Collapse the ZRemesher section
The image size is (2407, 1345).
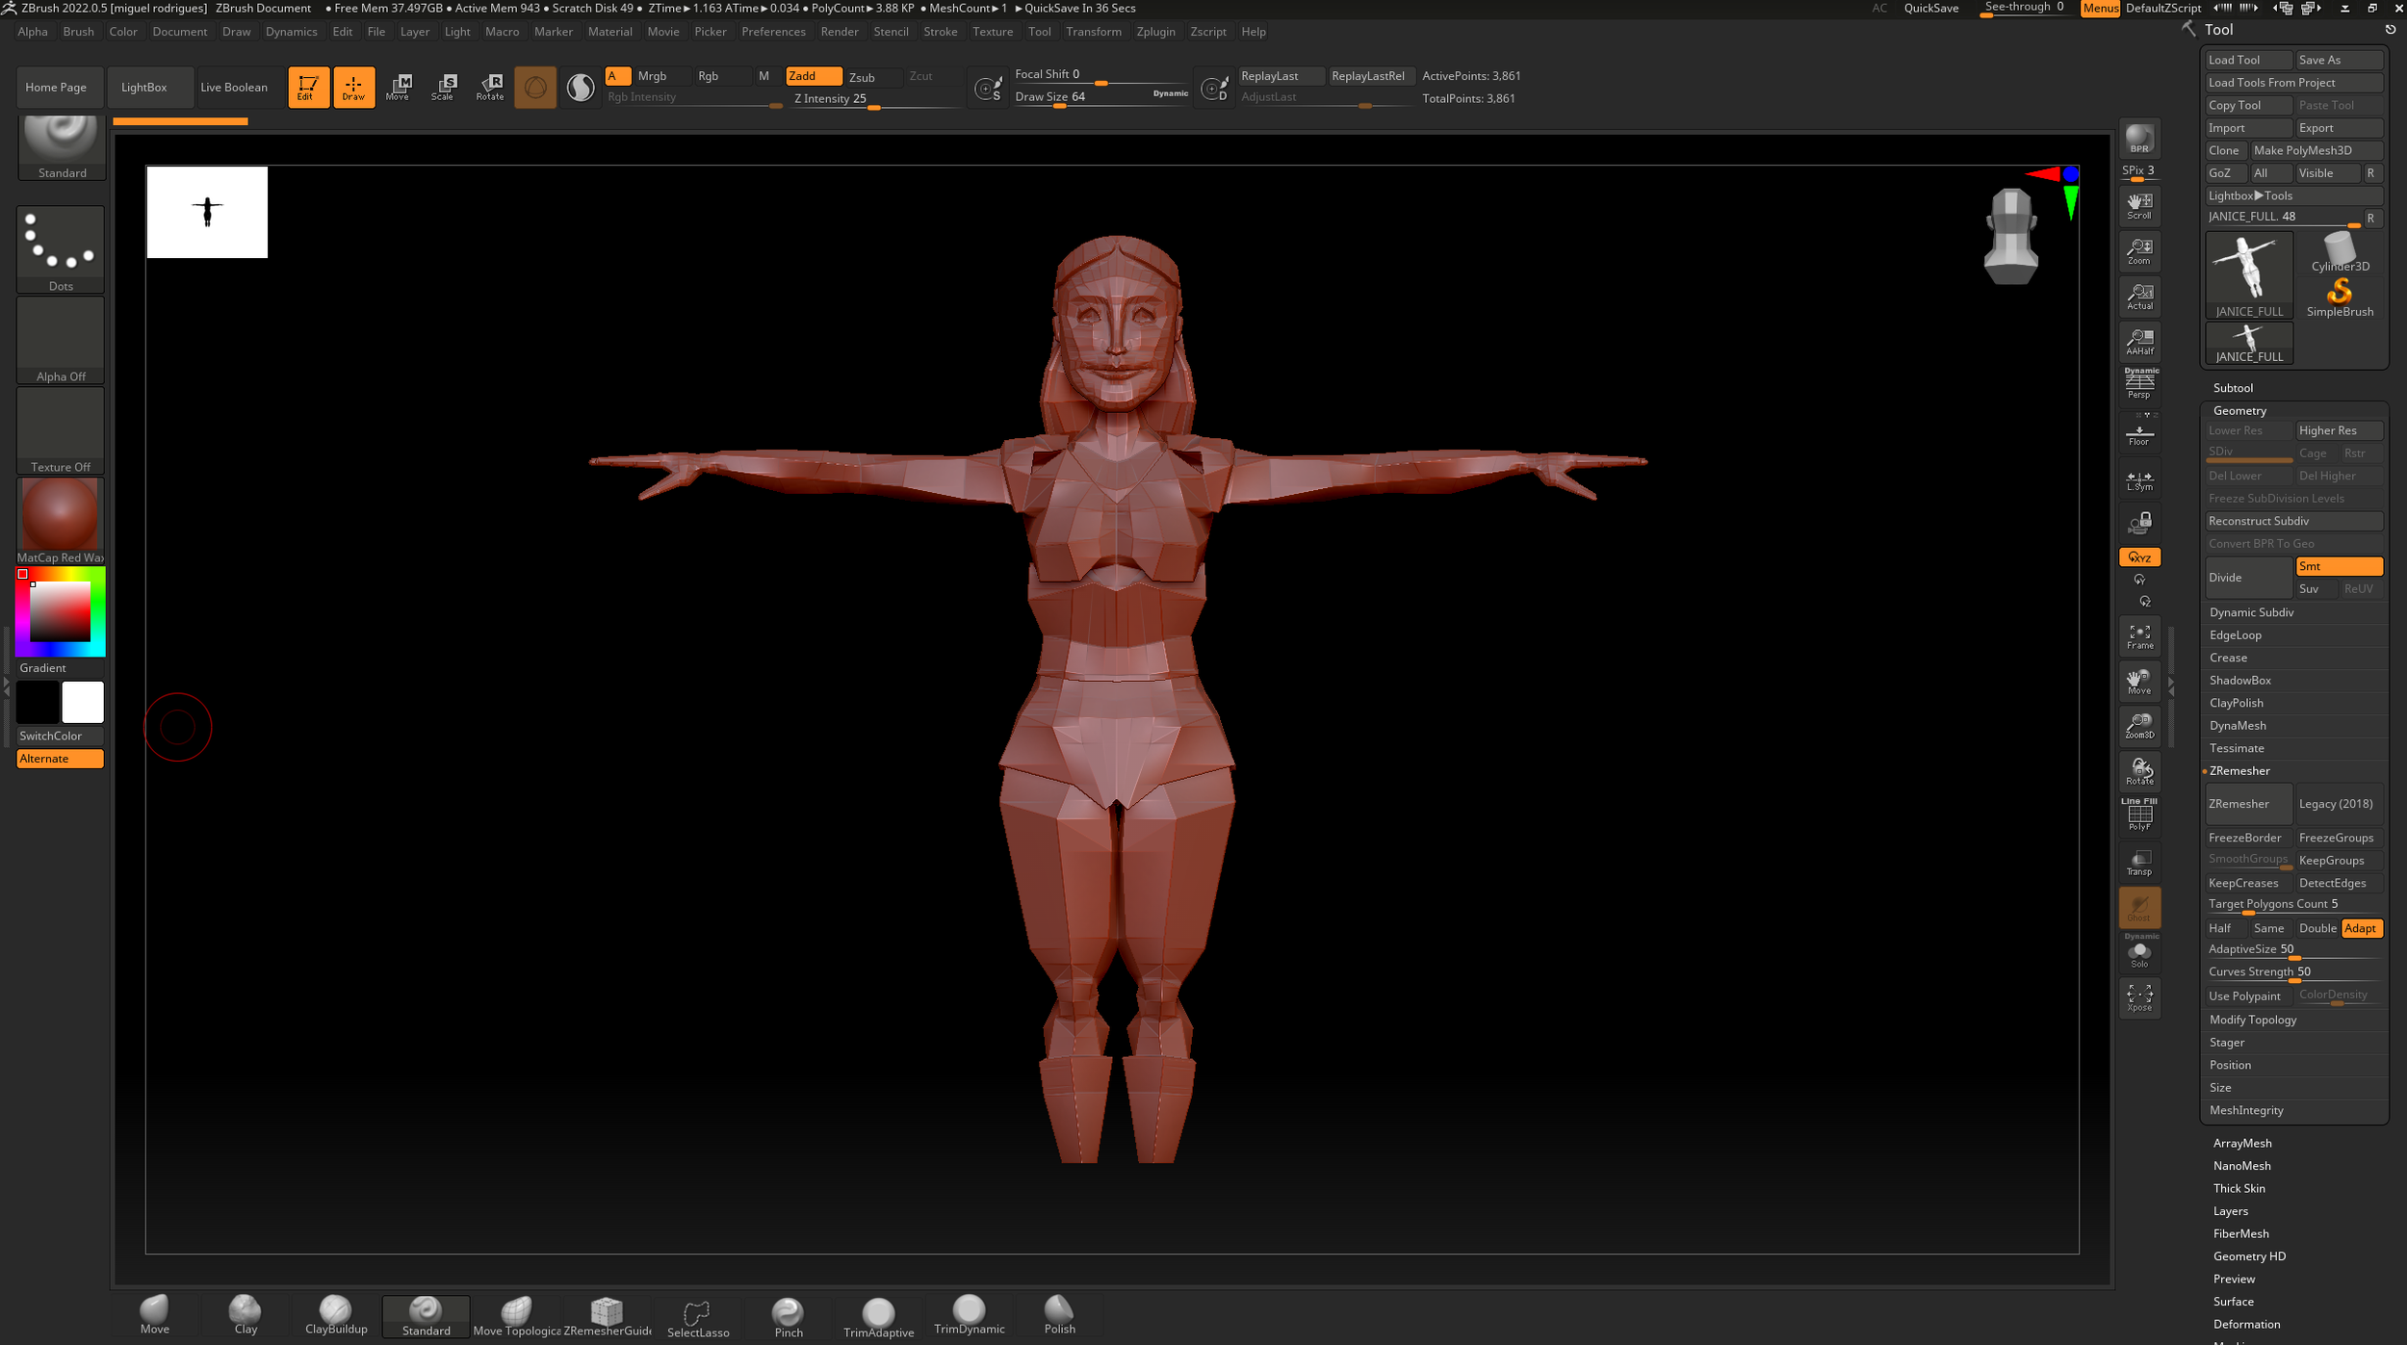click(x=2239, y=770)
